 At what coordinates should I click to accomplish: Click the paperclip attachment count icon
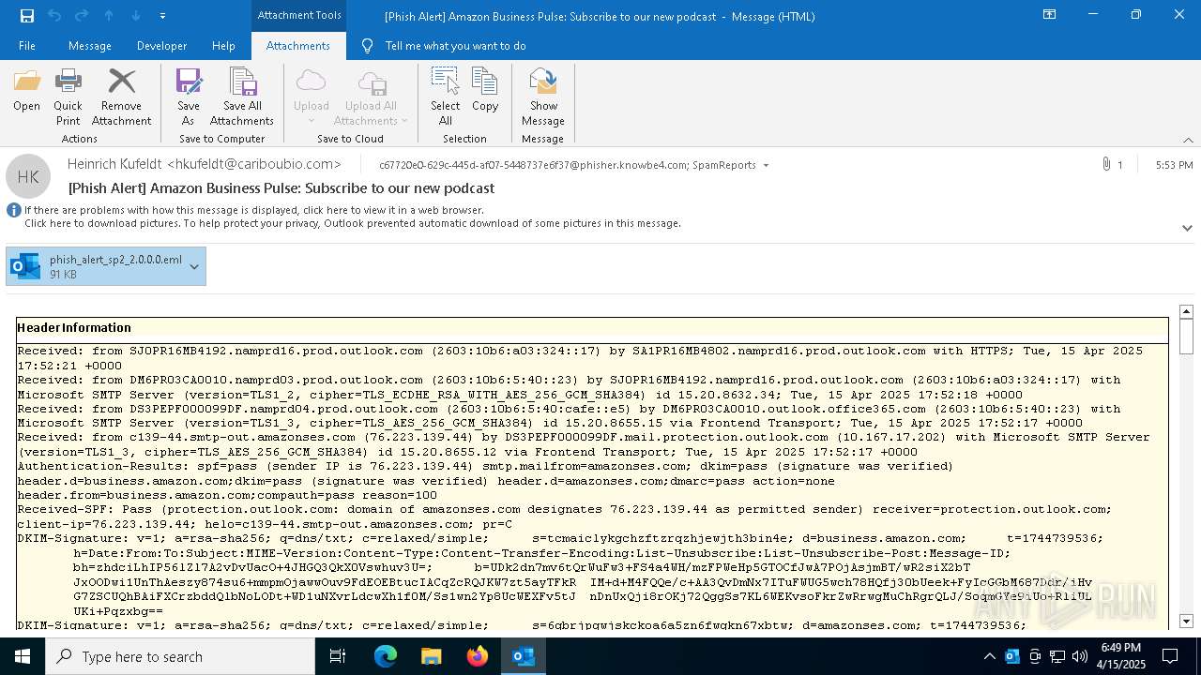1107,164
